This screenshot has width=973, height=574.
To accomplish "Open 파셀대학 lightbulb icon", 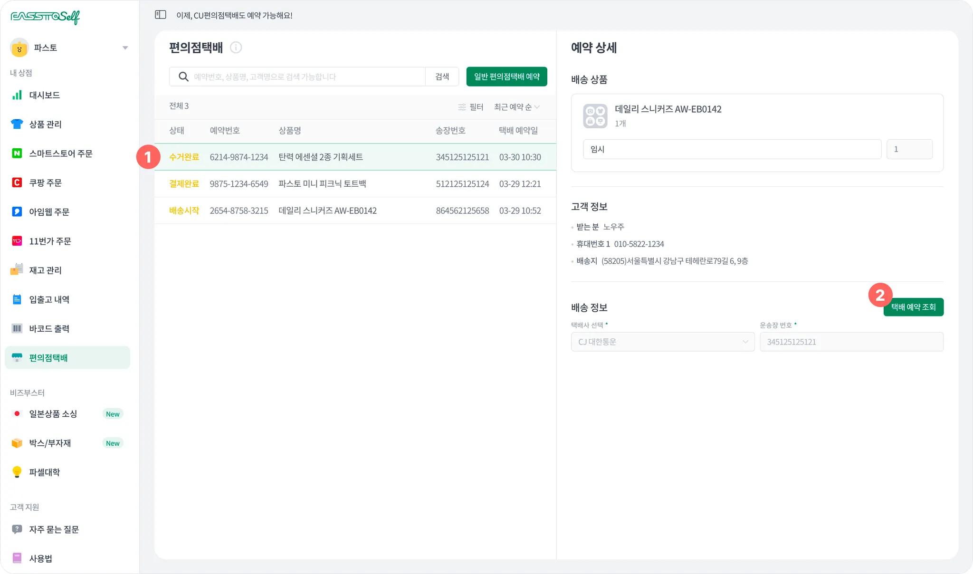I will 17,472.
